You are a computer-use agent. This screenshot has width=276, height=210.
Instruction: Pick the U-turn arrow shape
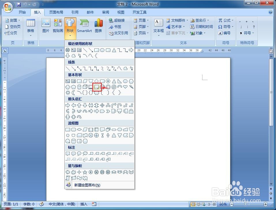click(x=119, y=105)
